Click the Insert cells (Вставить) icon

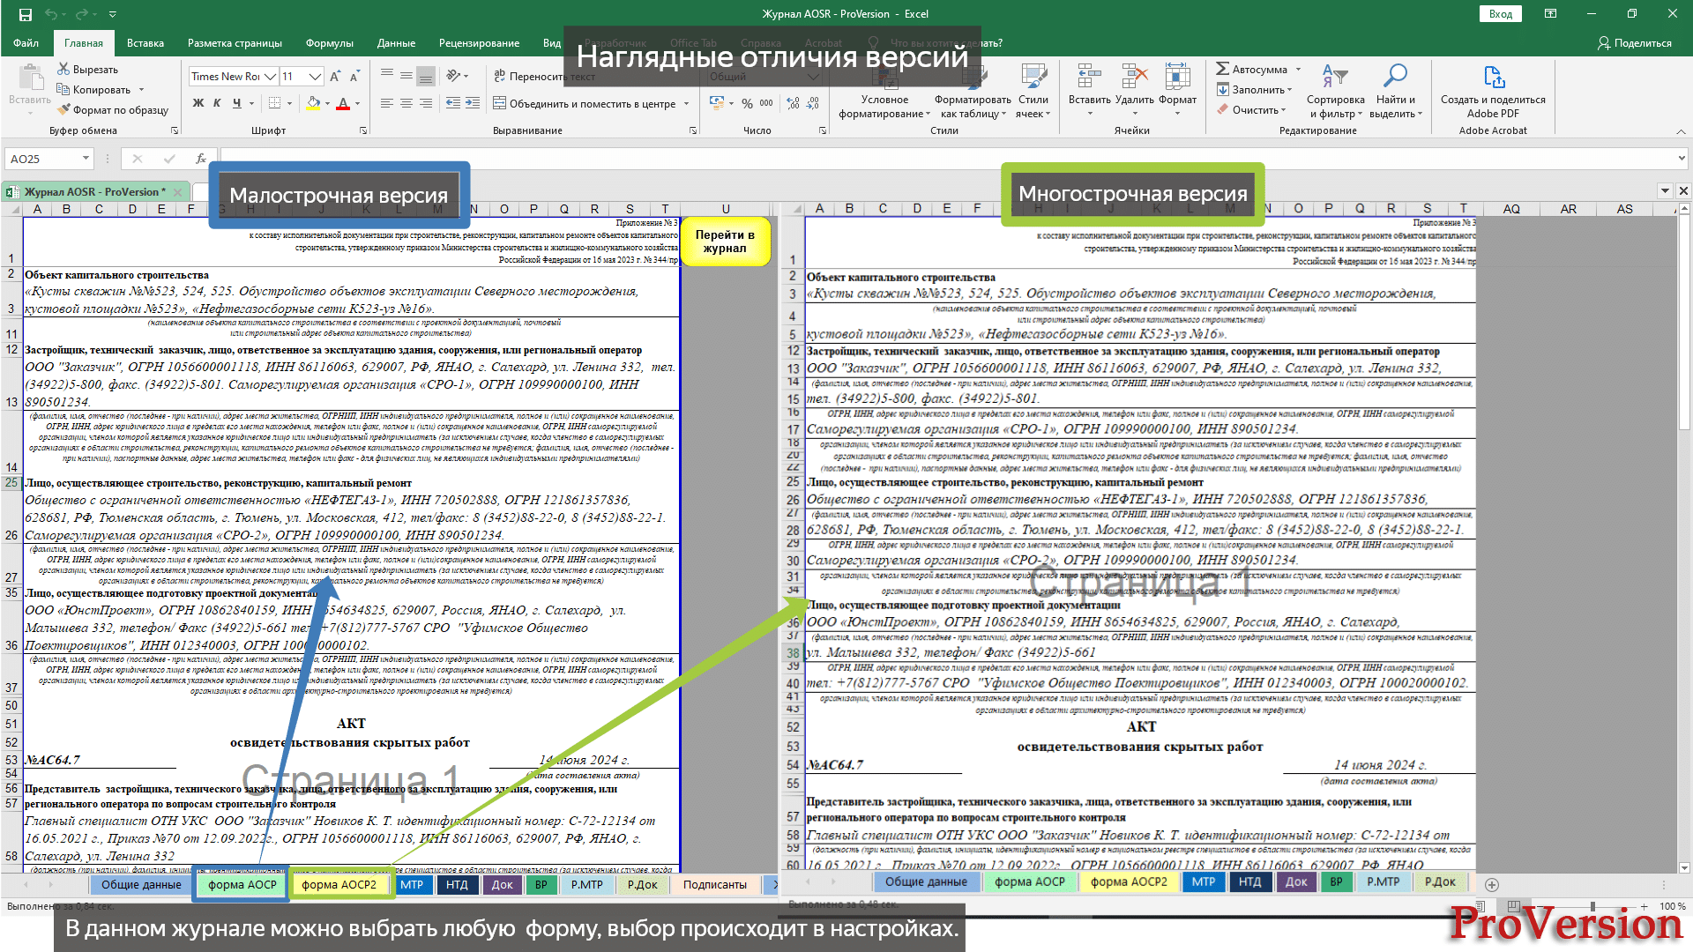click(x=1089, y=77)
